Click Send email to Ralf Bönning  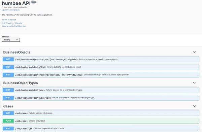tap(14, 26)
